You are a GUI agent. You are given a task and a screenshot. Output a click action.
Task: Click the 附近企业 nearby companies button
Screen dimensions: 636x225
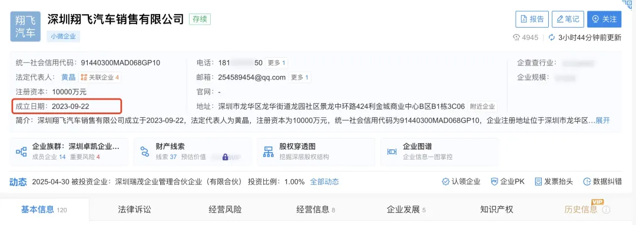pos(482,106)
